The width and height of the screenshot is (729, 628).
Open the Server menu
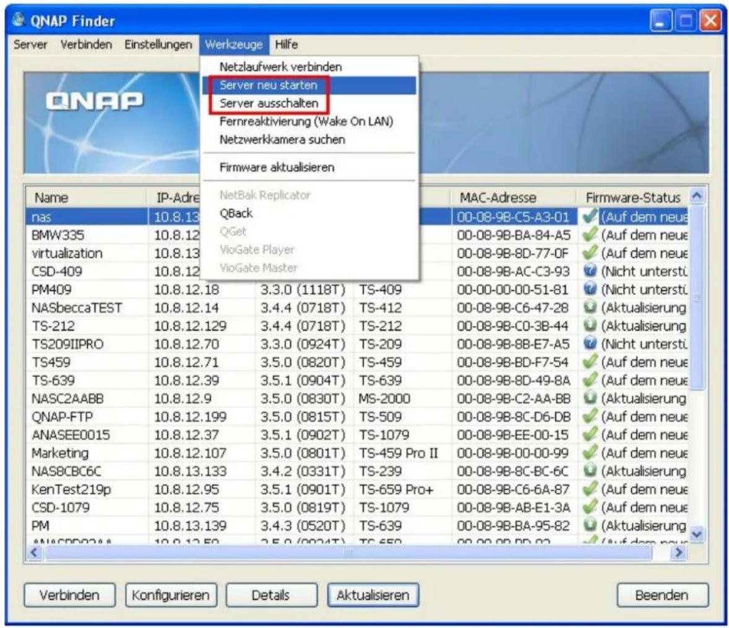coord(30,45)
